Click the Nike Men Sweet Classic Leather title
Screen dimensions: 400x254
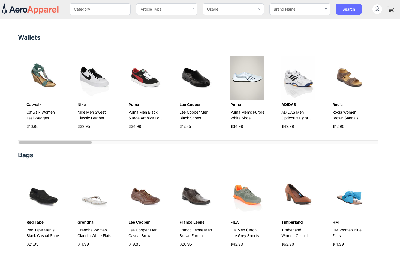[x=92, y=115]
